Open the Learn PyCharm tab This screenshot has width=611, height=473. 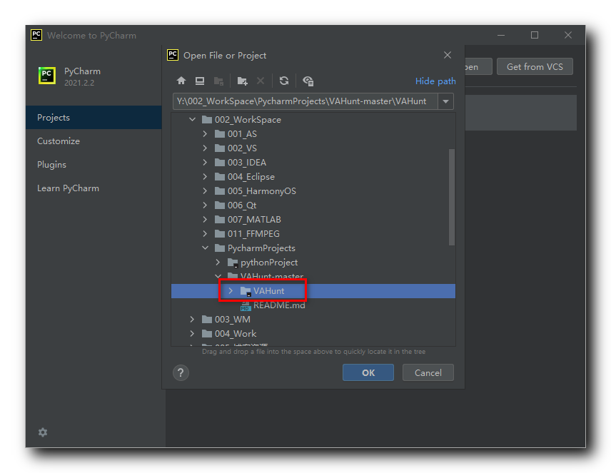pos(94,188)
